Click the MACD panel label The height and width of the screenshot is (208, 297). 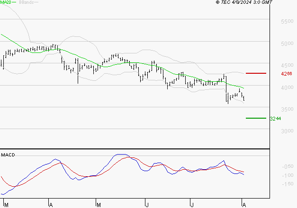pyautogui.click(x=8, y=155)
